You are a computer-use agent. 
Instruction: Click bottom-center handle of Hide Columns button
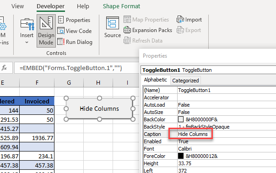click(99, 119)
